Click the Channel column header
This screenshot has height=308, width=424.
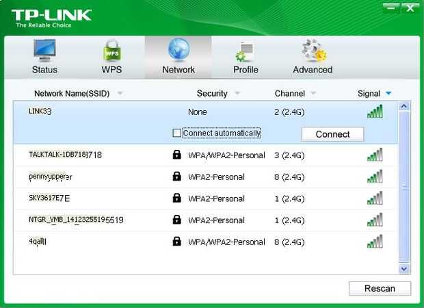290,94
